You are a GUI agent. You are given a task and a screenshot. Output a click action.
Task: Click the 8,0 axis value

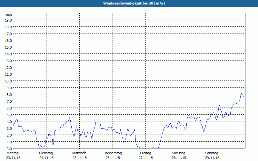pyautogui.click(x=9, y=95)
